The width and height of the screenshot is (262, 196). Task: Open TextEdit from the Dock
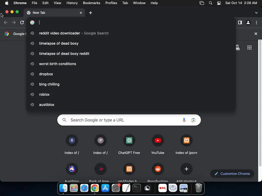tap(126, 188)
